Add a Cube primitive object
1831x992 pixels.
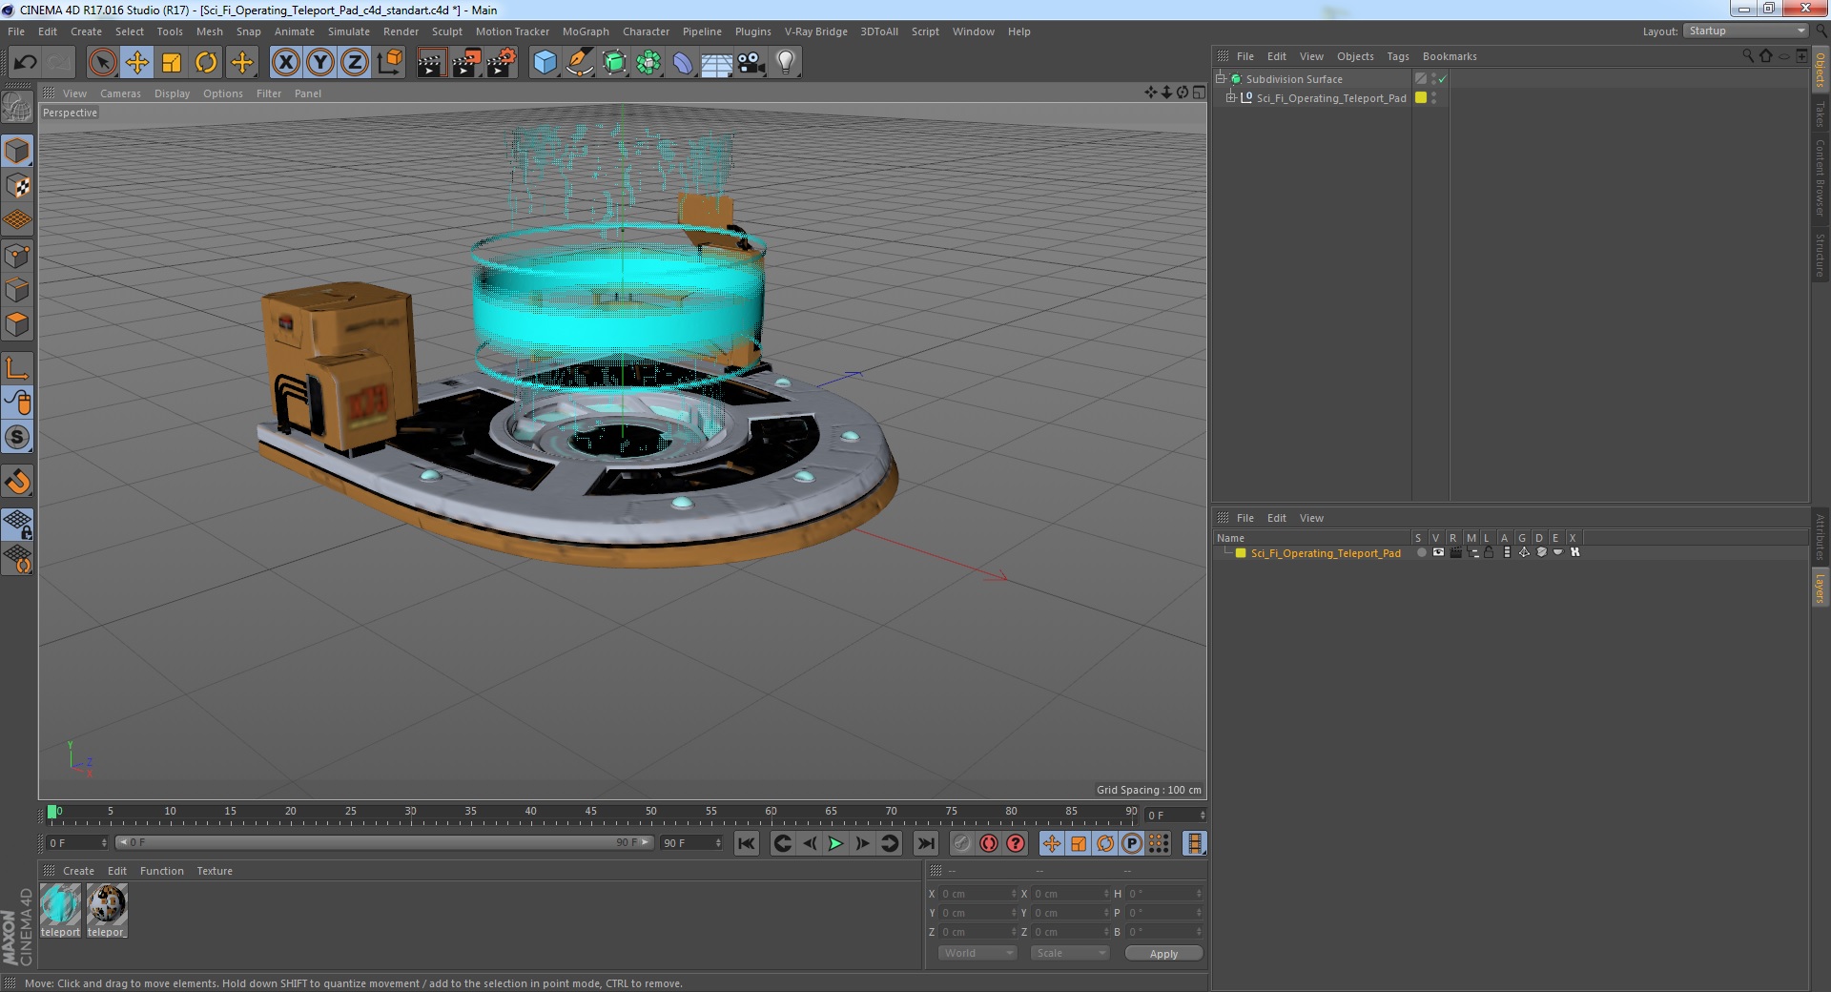click(545, 63)
